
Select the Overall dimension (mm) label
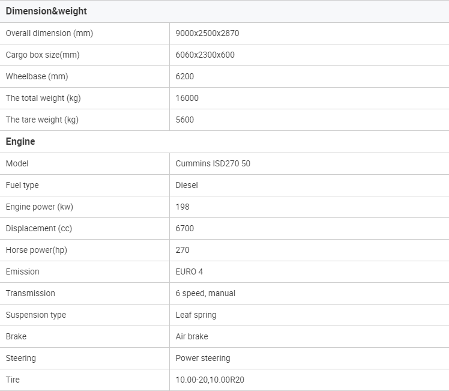[x=49, y=33]
